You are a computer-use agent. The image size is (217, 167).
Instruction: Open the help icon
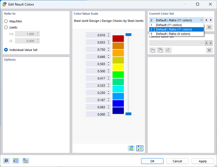pyautogui.click(x=6, y=161)
